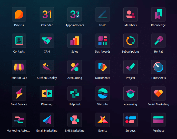Open the Subscriptions app

tap(131, 41)
